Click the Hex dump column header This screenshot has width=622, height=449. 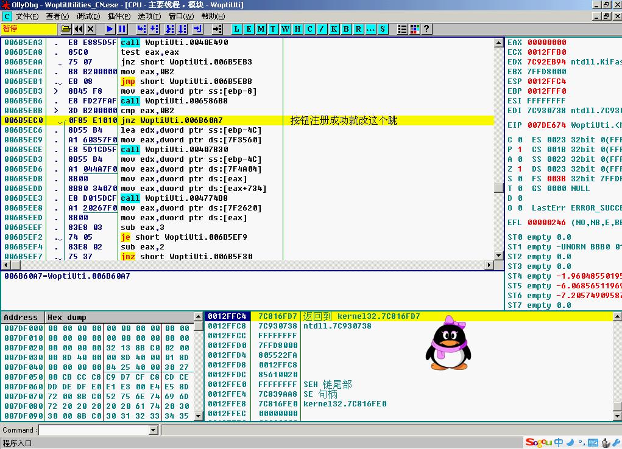tap(119, 318)
